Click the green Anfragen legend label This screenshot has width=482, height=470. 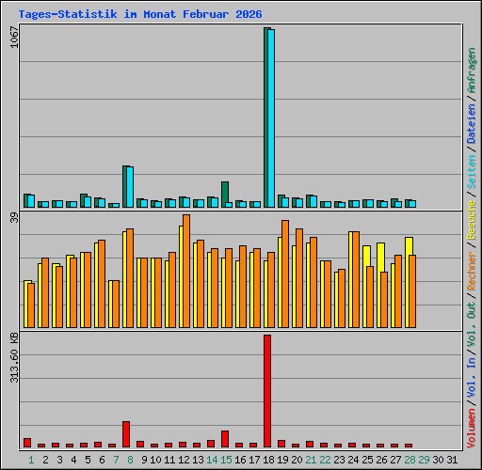pos(472,70)
